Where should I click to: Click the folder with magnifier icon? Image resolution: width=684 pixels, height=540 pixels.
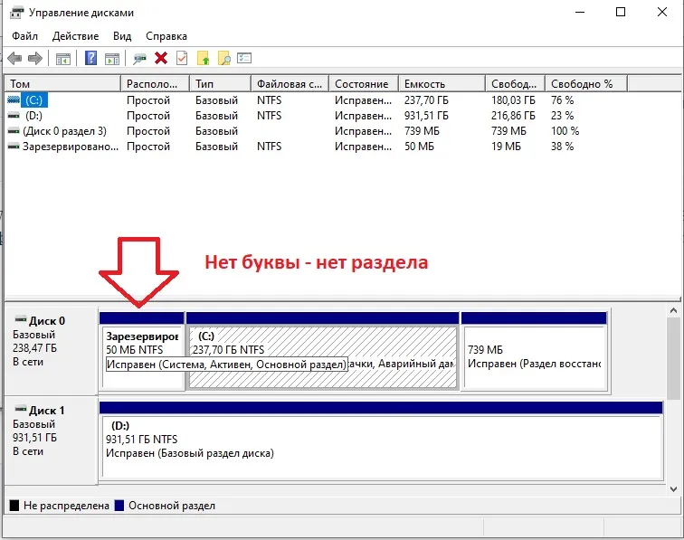coord(224,59)
